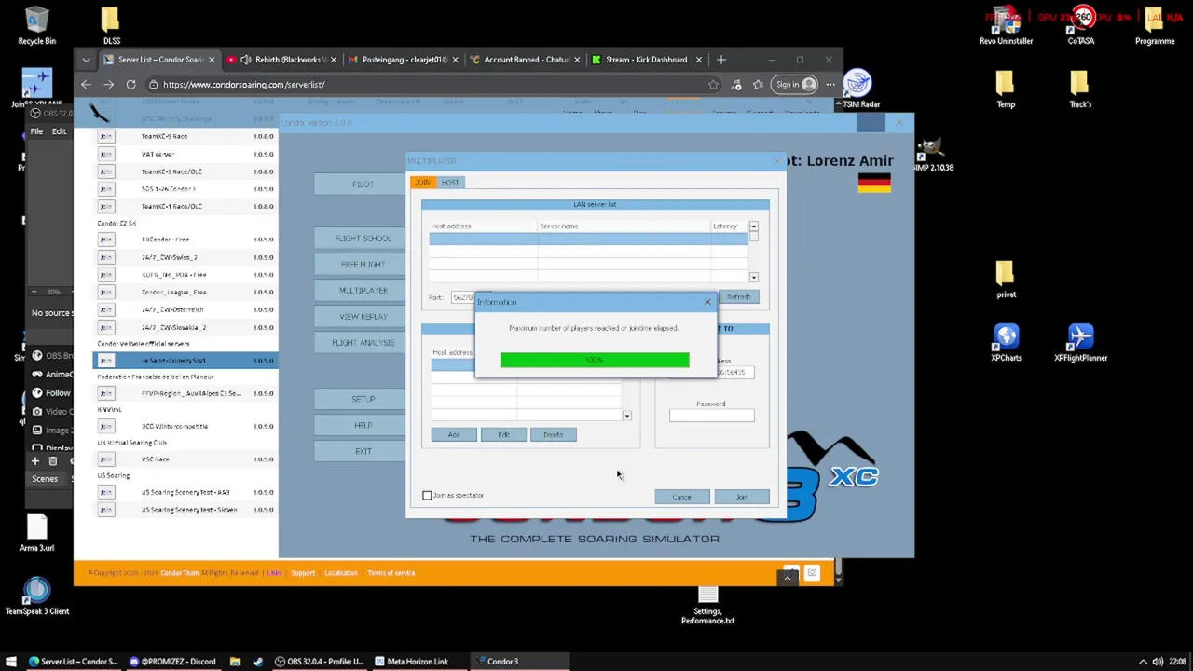
Task: Click Join for 24/7_CW-Swiss_2 server
Action: click(x=105, y=257)
